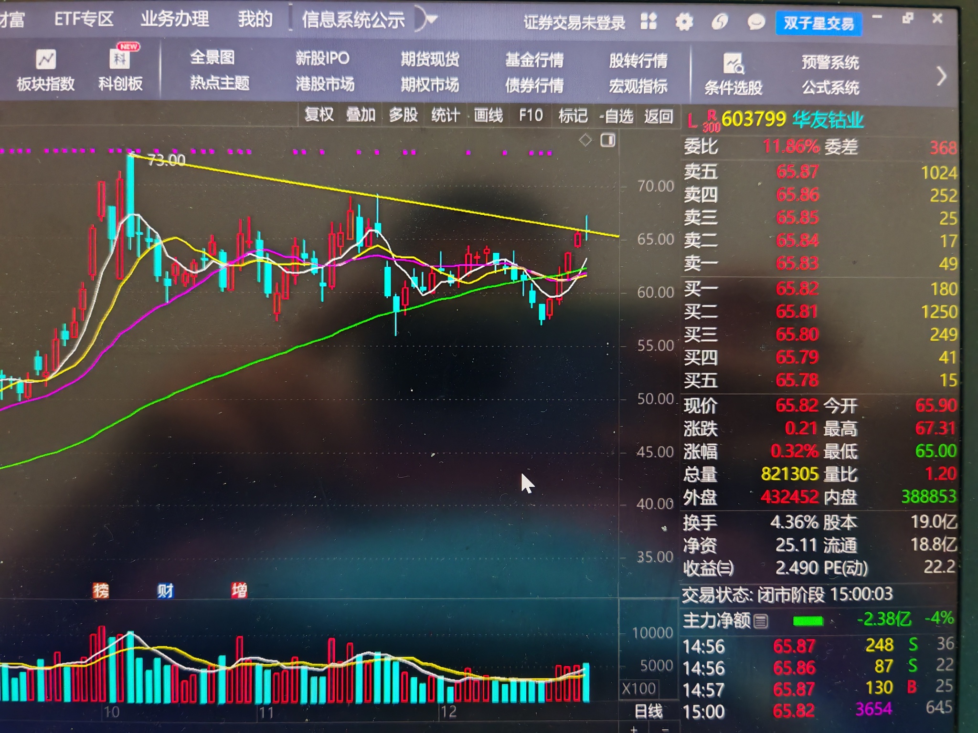Open the 主力净额 detail list icon

click(761, 621)
